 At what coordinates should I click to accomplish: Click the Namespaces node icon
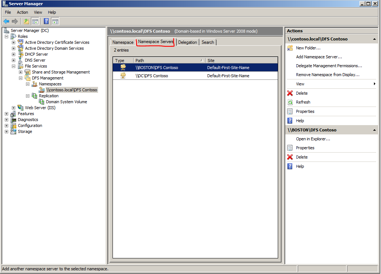click(35, 84)
